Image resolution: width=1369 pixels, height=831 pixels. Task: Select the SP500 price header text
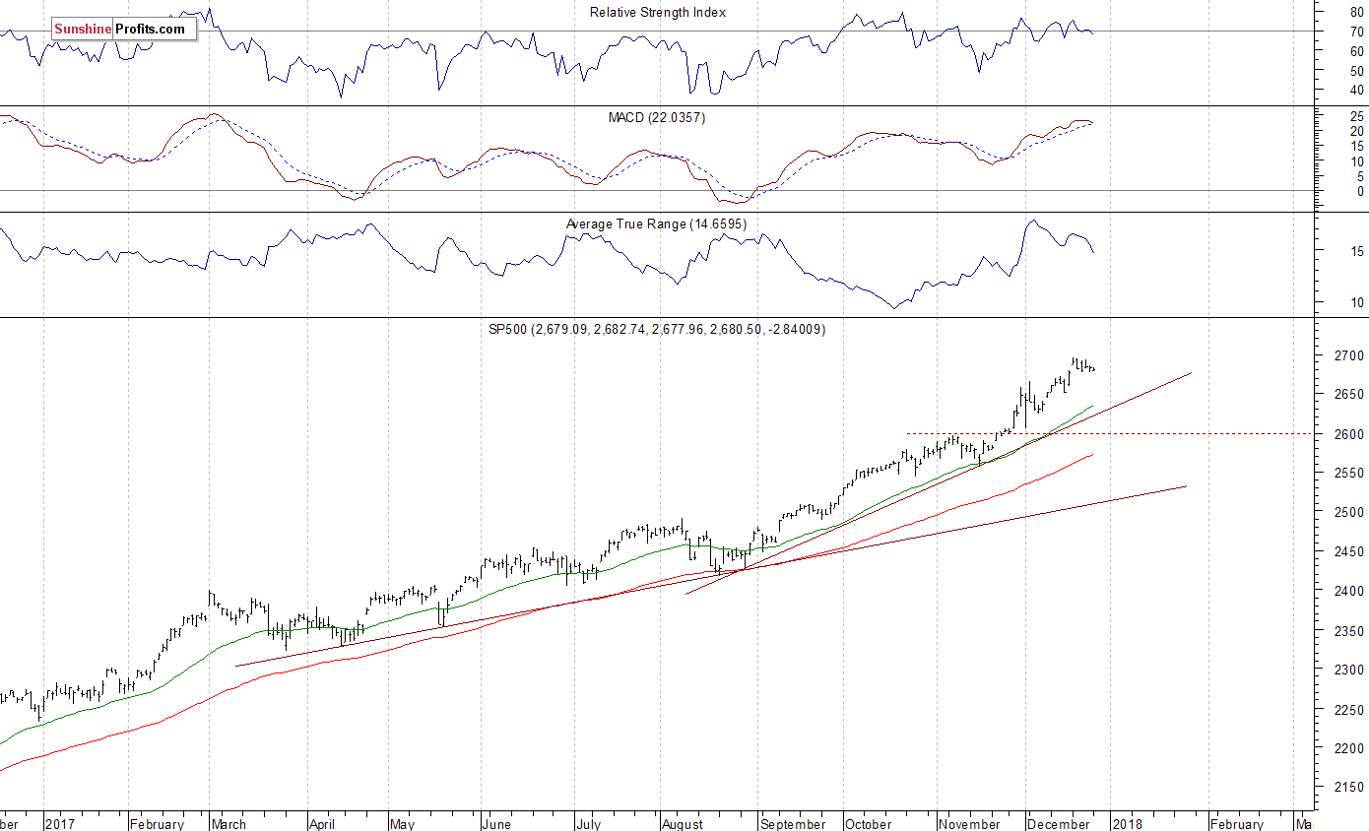point(657,330)
